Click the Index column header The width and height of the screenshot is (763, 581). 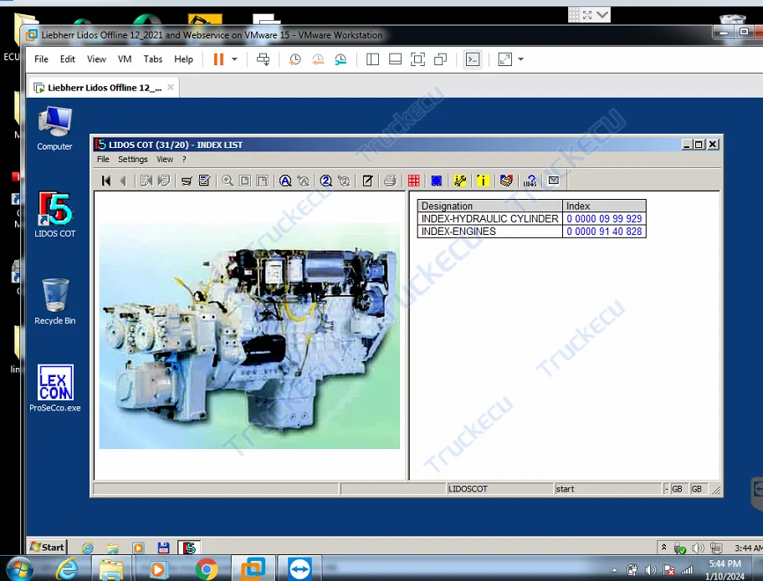(x=604, y=206)
